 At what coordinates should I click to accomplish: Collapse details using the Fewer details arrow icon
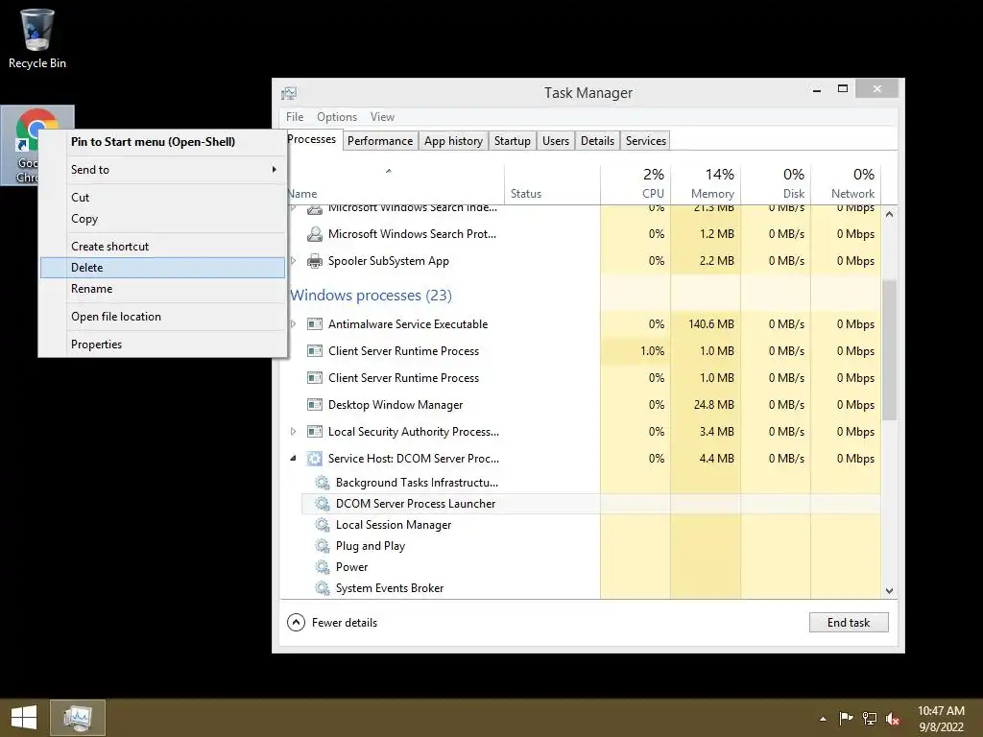click(x=296, y=622)
